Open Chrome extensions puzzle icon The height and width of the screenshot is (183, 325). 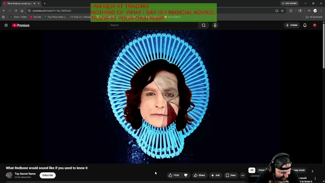(291, 11)
